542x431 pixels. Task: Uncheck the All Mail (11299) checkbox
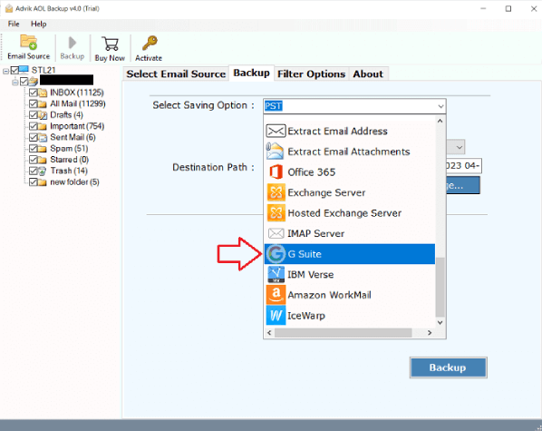[34, 103]
